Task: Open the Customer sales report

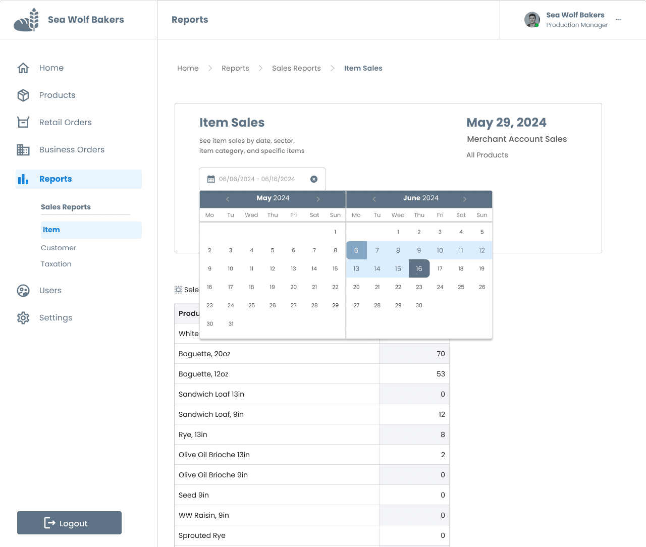Action: (59, 248)
